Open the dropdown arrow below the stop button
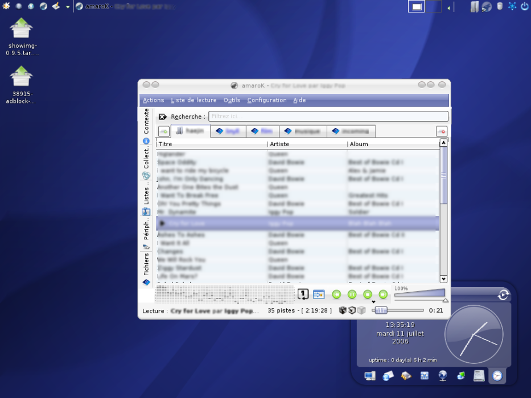The image size is (531, 398). click(x=373, y=301)
